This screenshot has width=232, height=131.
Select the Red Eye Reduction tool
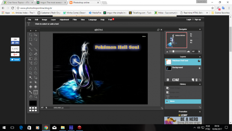click(x=31, y=82)
